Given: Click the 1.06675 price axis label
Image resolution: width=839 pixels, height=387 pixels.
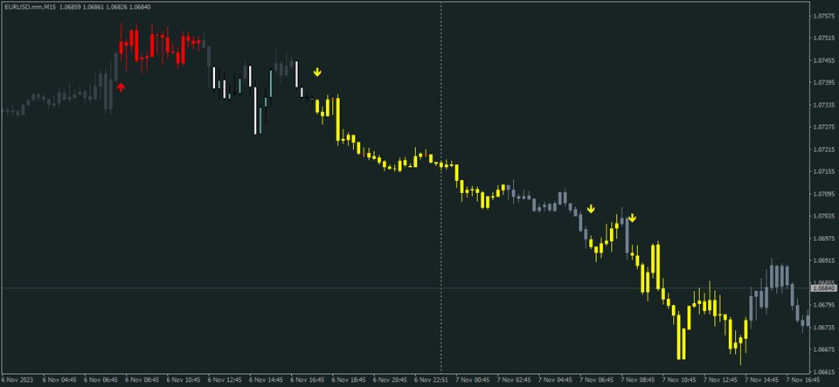Looking at the screenshot, I should click(x=824, y=349).
